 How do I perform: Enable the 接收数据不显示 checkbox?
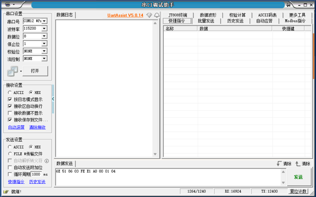(10, 113)
